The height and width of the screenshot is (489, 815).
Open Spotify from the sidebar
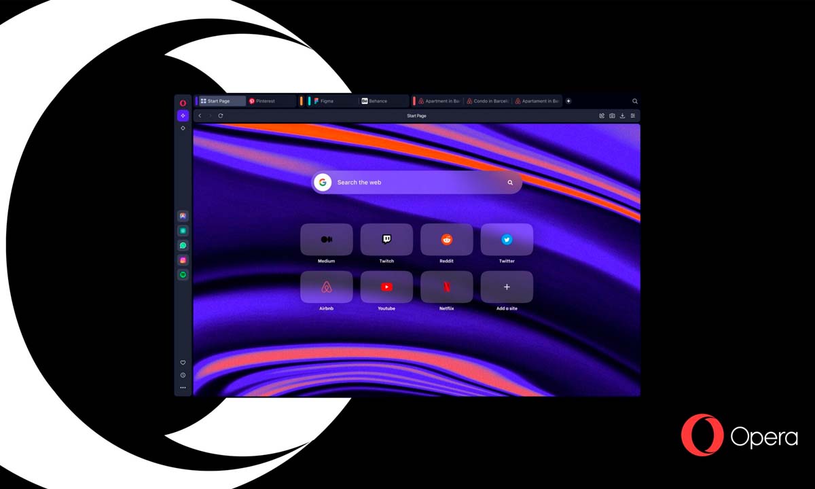(x=182, y=274)
